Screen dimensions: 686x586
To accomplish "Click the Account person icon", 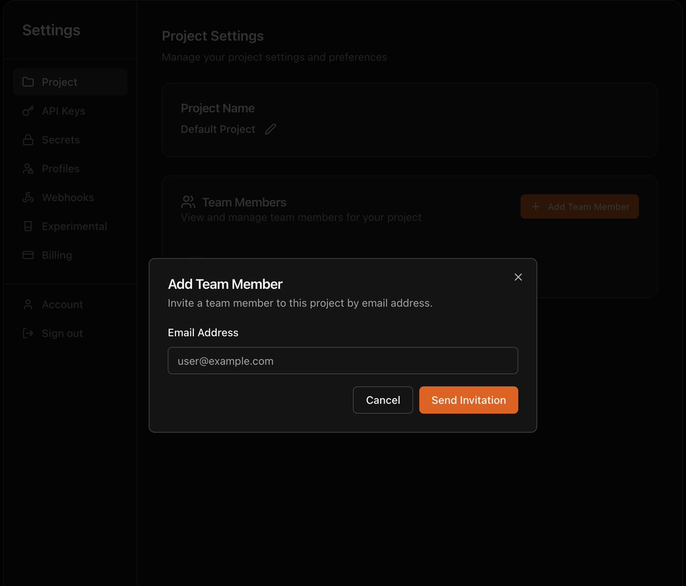I will click(28, 304).
